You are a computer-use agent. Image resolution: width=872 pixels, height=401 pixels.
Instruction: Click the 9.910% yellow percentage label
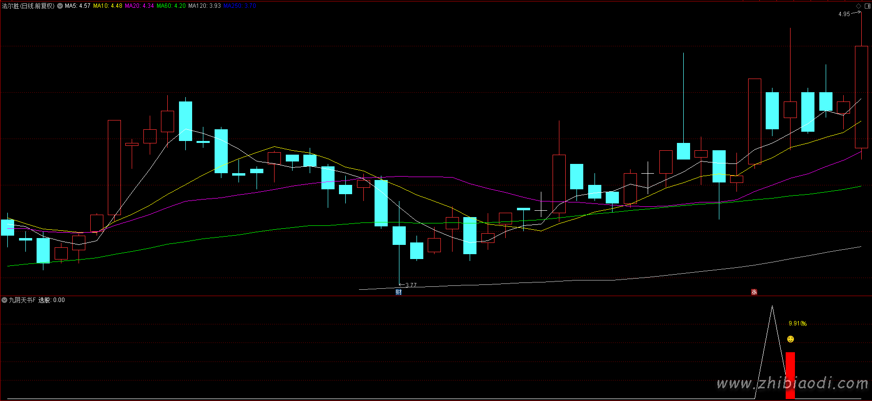coord(797,323)
